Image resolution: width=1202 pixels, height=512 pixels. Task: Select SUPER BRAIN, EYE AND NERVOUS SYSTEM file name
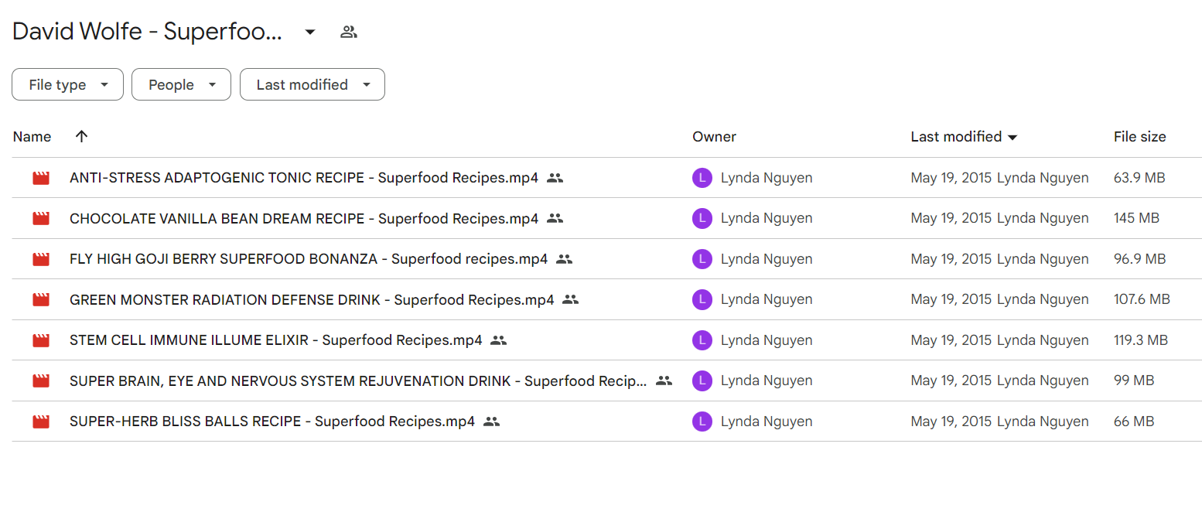[x=358, y=381]
